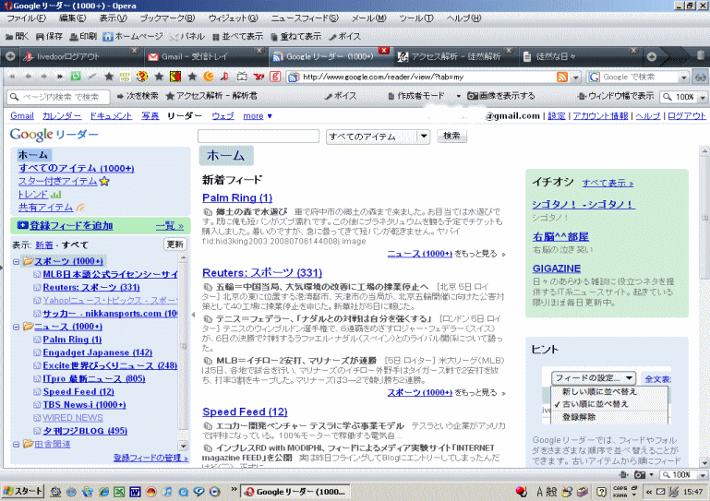Switch to the アクセス解析 - 徒然解析 tab
This screenshot has height=501, width=710.
pos(454,56)
